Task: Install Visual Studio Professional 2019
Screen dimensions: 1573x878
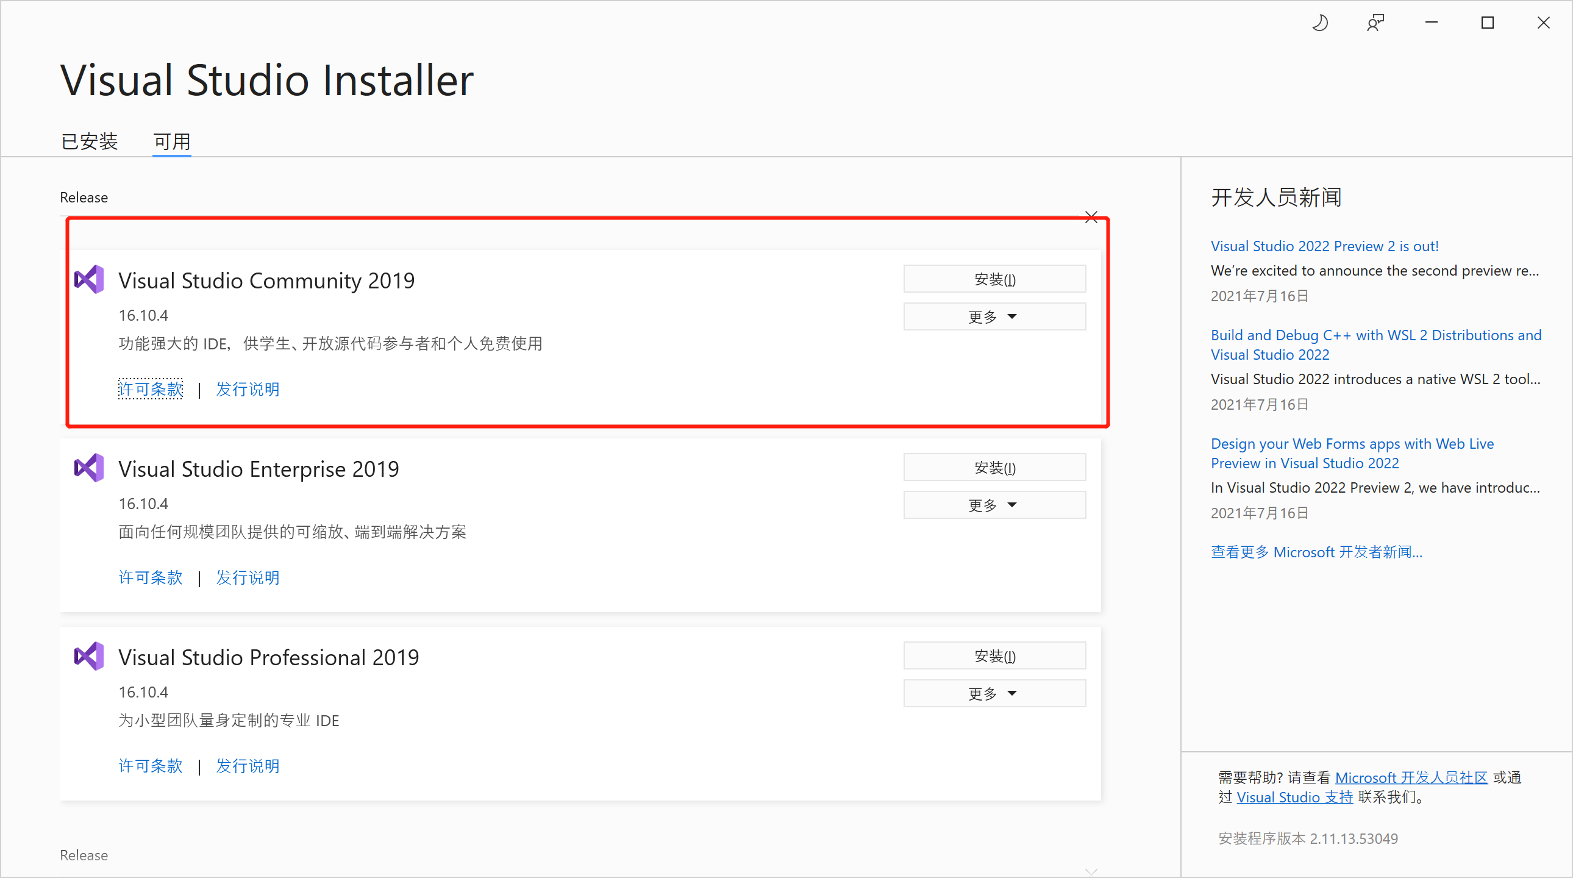Action: (x=994, y=655)
